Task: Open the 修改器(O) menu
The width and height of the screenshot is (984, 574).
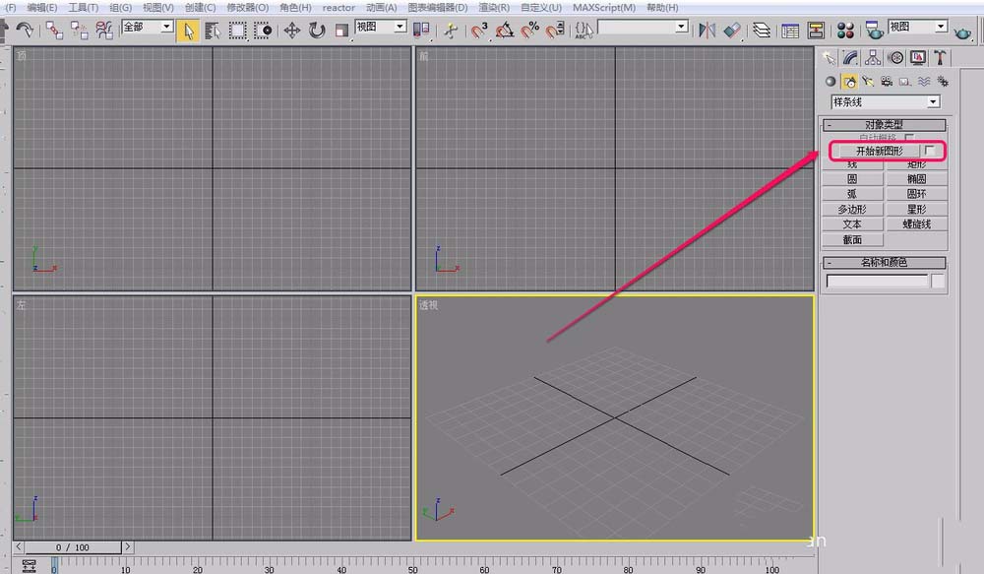Action: pyautogui.click(x=247, y=8)
